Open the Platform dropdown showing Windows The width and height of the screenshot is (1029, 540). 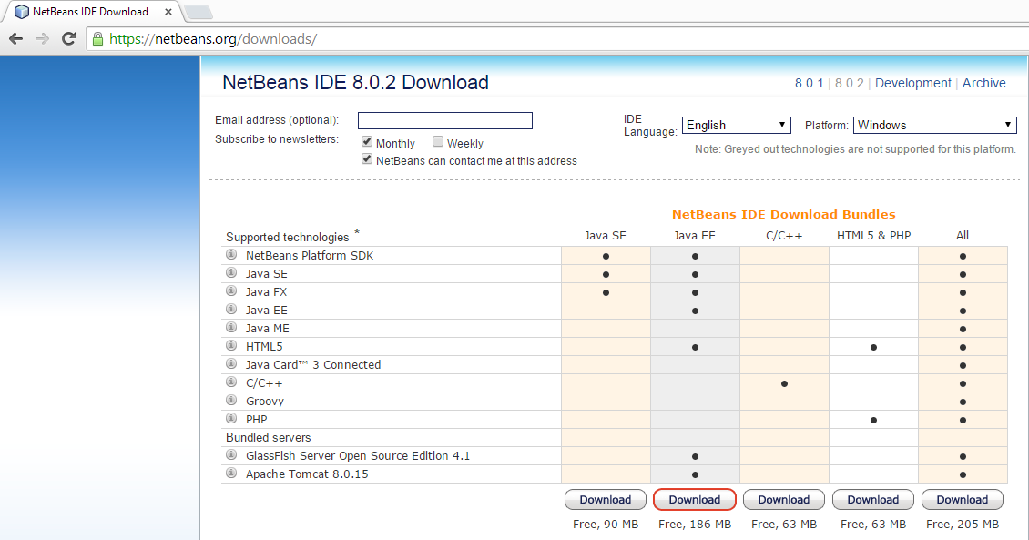[934, 126]
